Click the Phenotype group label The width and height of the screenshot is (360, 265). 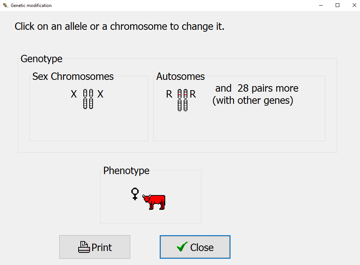pyautogui.click(x=126, y=171)
